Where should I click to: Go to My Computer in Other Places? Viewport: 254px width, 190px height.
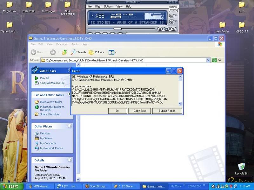coord(48,143)
